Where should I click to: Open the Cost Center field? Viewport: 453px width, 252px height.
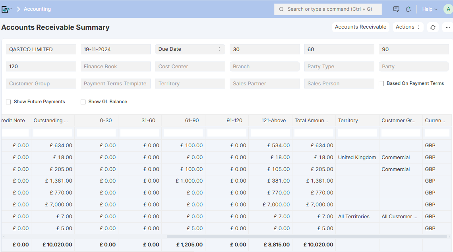pos(190,66)
